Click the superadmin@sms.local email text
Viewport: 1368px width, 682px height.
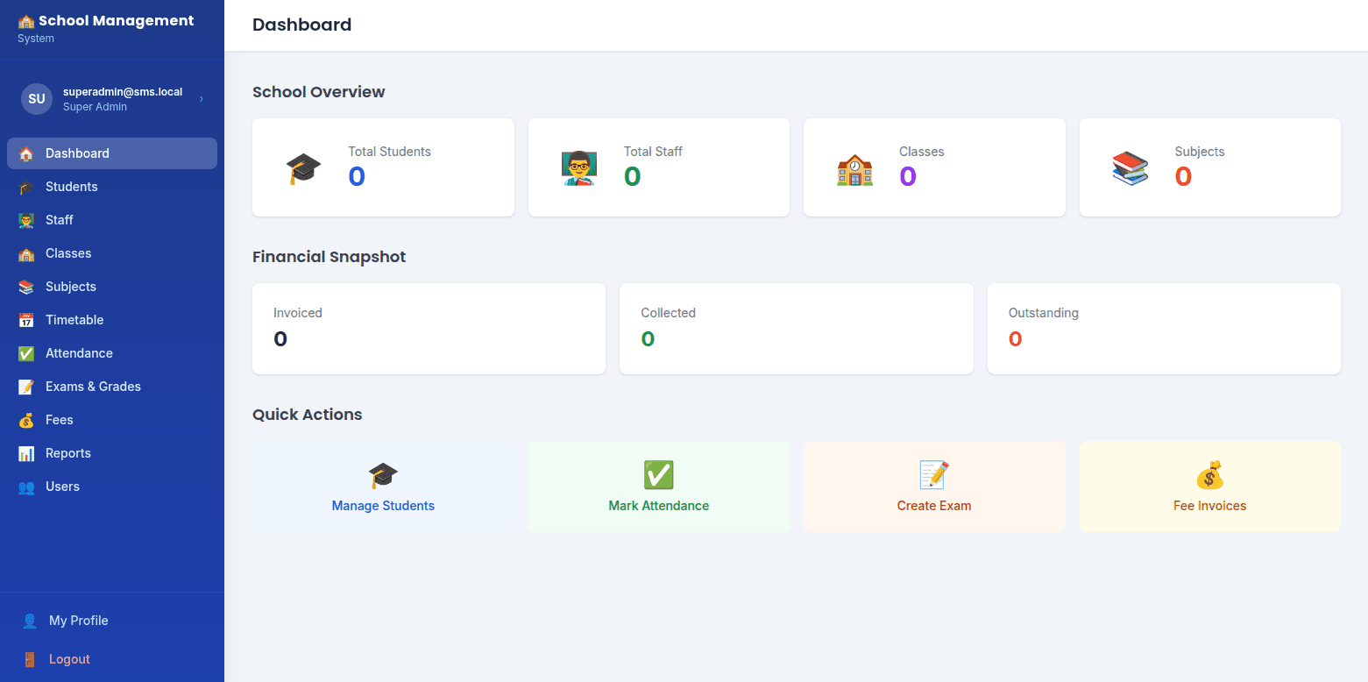[x=123, y=91]
